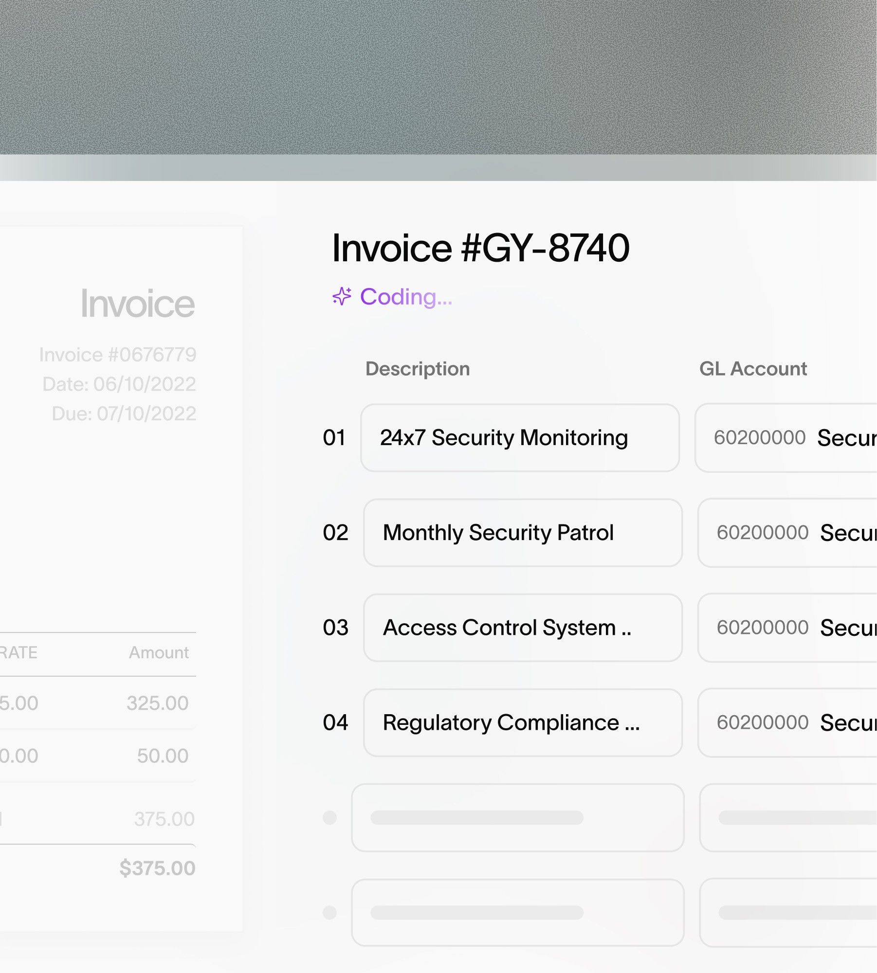Click line number 03
The height and width of the screenshot is (973, 877).
click(x=335, y=628)
